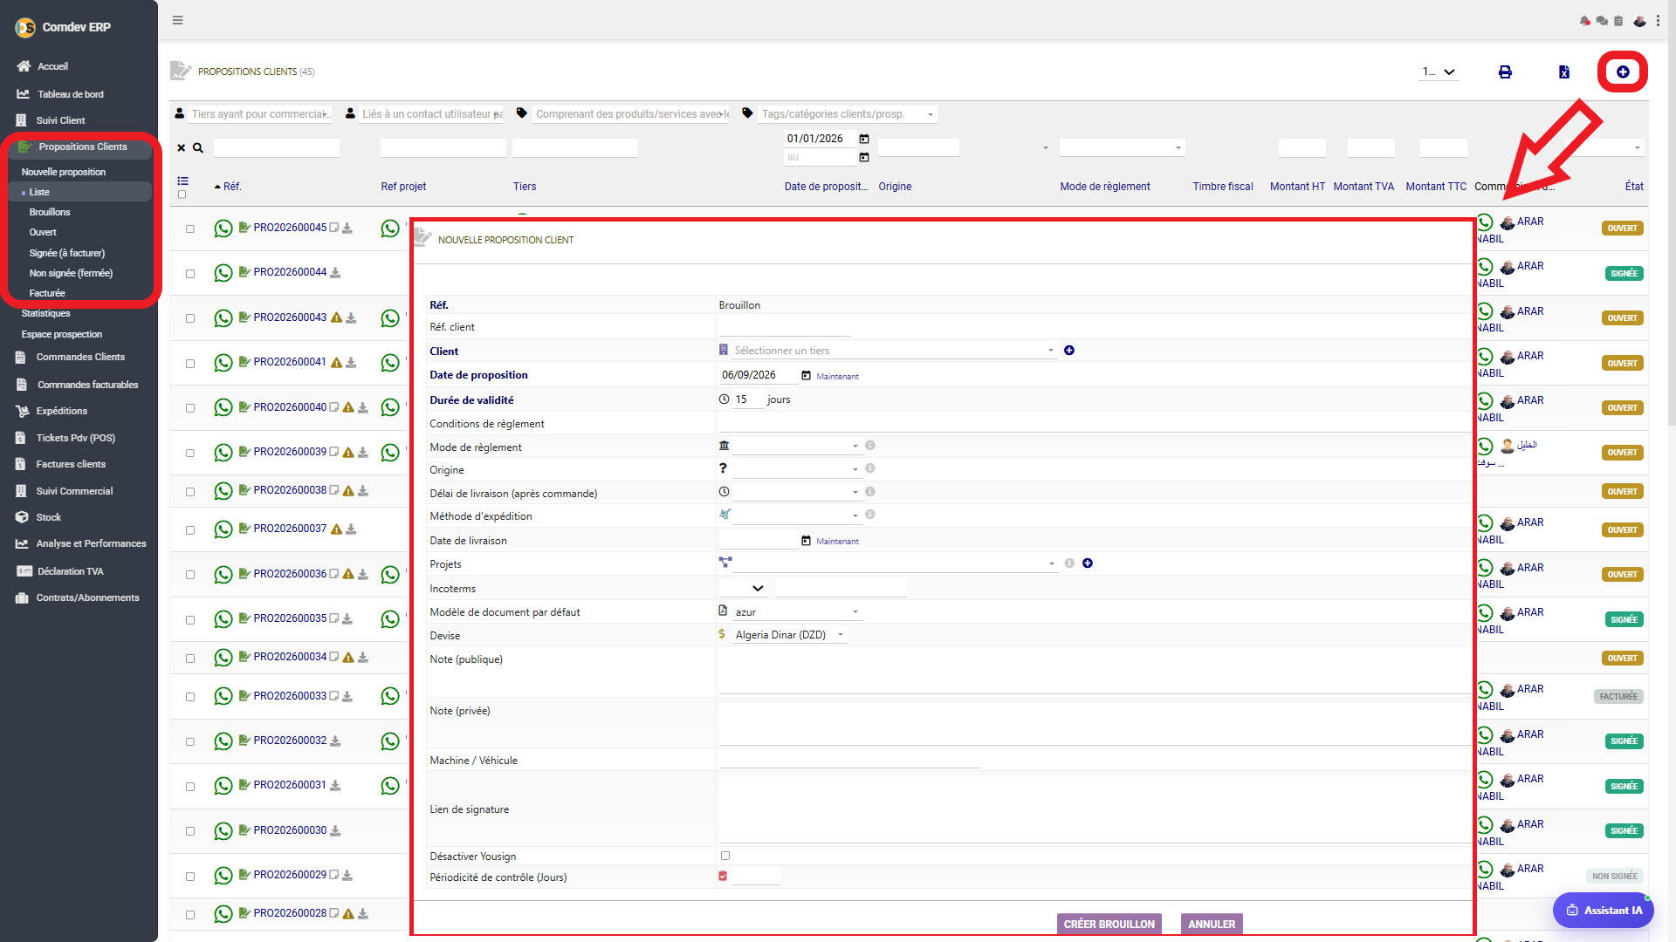This screenshot has height=942, width=1676.
Task: Open Commandes Clients in the sidebar
Action: (80, 357)
